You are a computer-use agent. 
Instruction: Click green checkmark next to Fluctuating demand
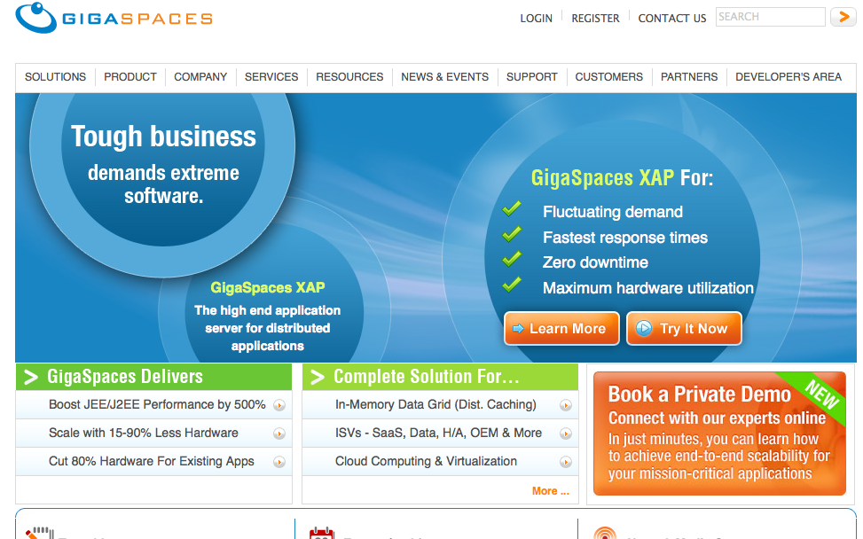[x=512, y=209]
